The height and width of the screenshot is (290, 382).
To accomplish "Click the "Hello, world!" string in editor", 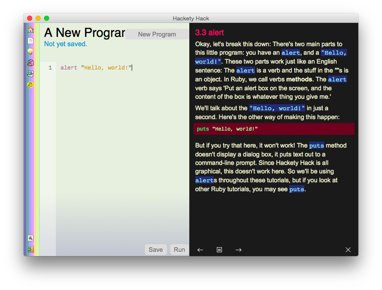I will [106, 67].
